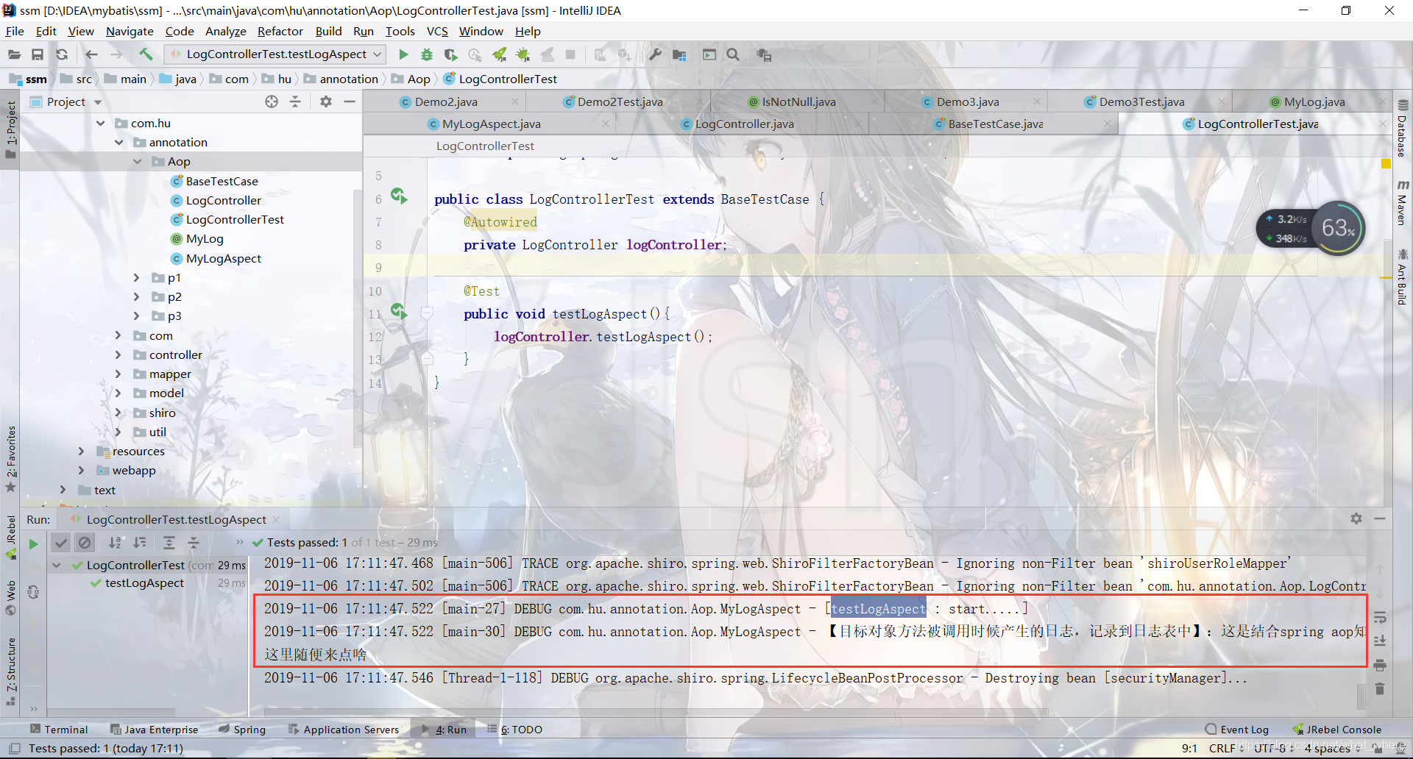
Task: Toggle show ignored tests button
Action: tap(85, 543)
